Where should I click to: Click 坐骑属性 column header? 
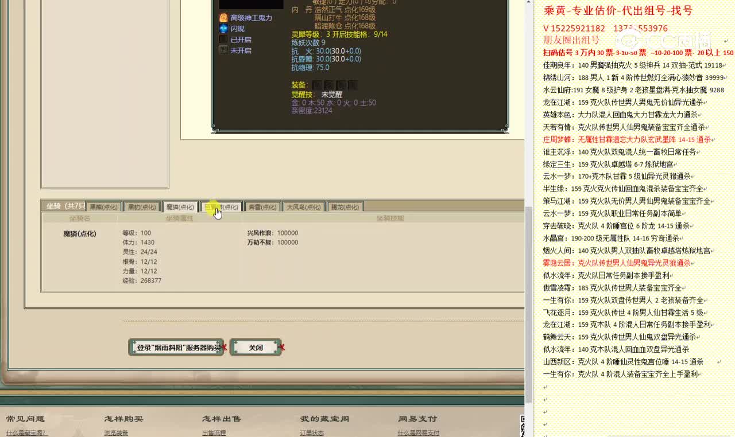click(179, 219)
